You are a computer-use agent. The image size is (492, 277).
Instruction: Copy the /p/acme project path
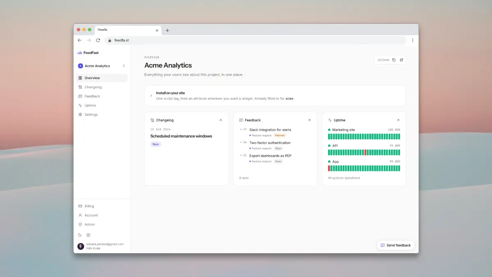point(394,60)
